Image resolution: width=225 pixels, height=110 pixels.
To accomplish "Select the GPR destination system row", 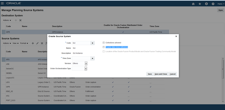I will tap(85, 32).
